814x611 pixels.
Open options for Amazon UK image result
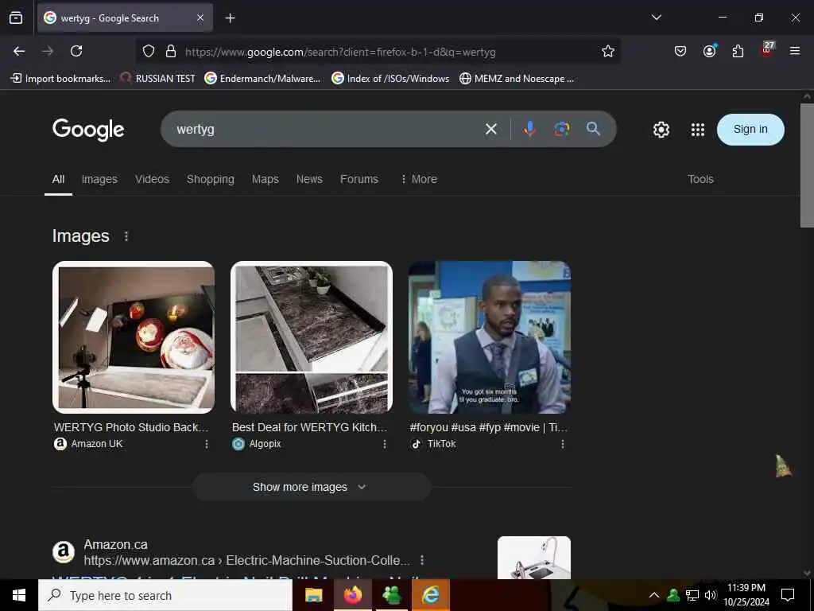(207, 444)
